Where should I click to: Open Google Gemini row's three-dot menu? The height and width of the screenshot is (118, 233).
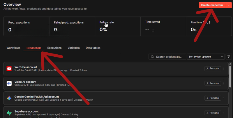223,98
